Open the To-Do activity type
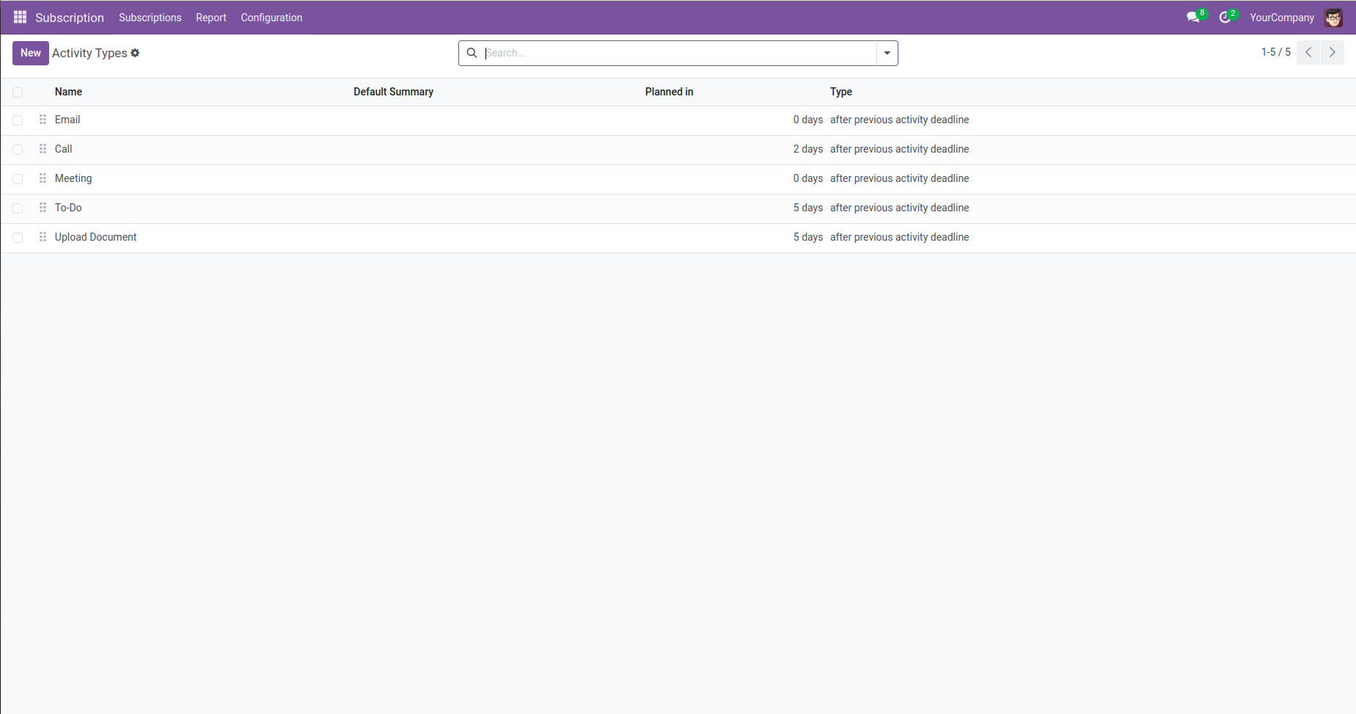 (x=68, y=208)
